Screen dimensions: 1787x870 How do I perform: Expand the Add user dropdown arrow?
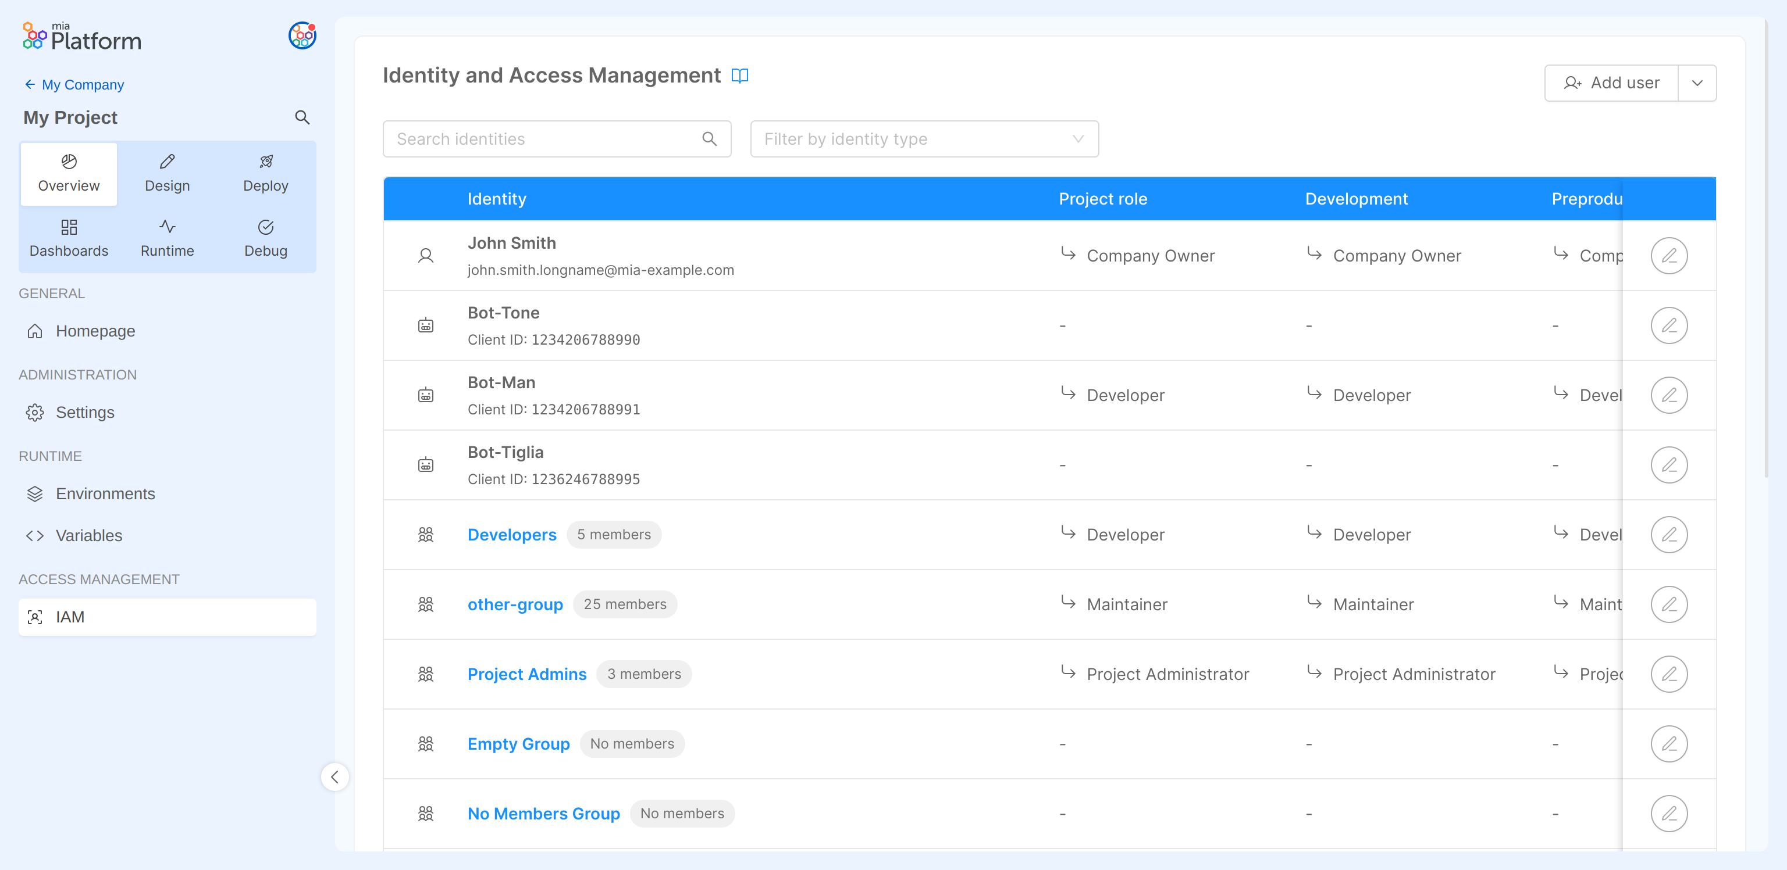tap(1697, 83)
